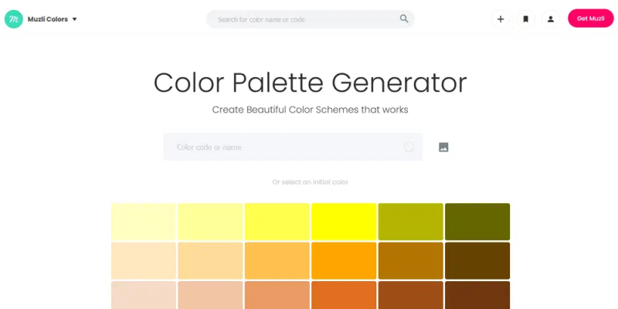Select the dark olive green swatch
This screenshot has height=309, width=618.
(477, 222)
